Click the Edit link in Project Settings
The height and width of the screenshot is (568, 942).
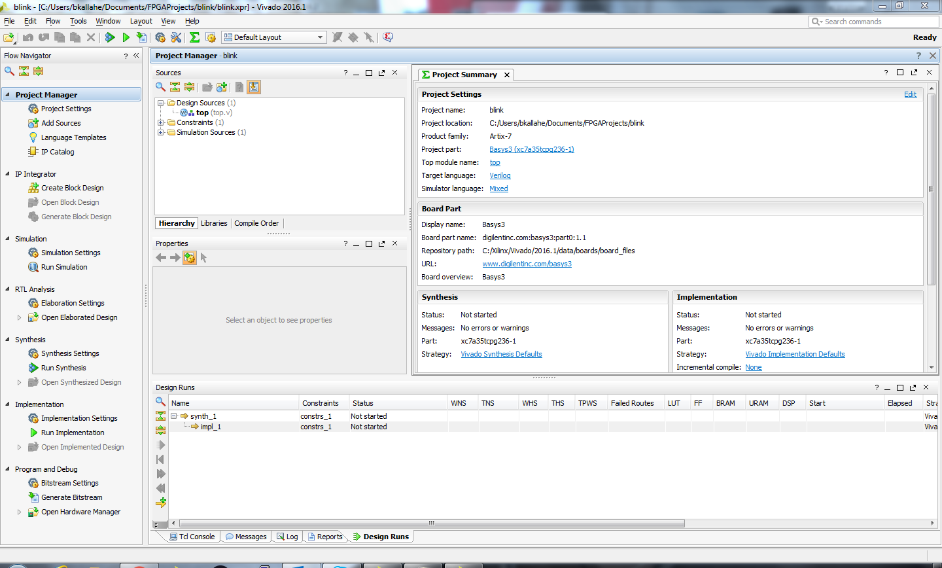point(911,94)
